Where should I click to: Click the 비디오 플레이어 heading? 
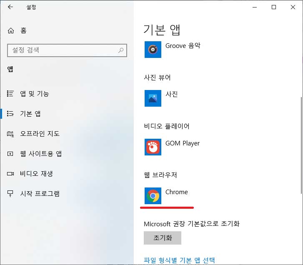167,126
